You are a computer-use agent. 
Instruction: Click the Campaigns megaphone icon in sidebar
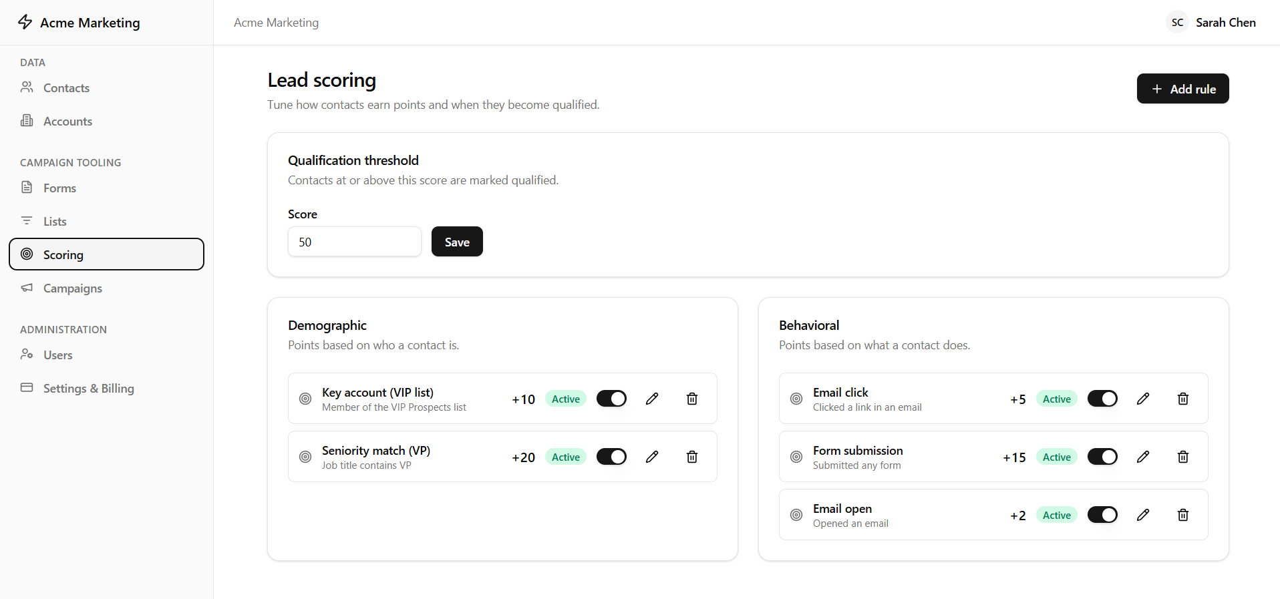point(27,288)
